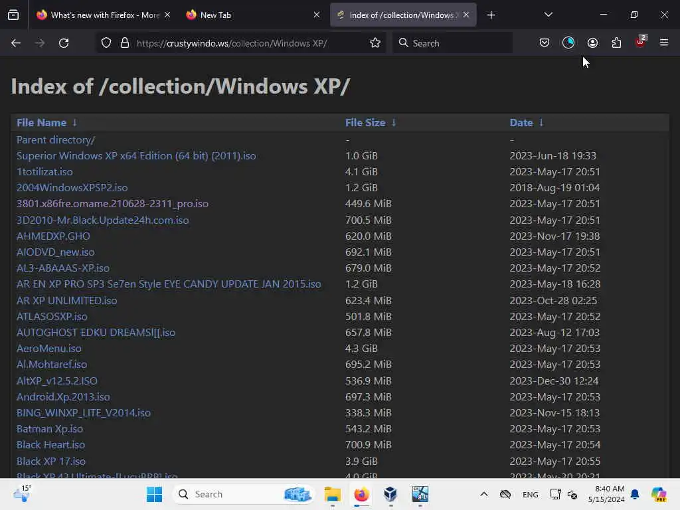
Task: Open the Firefox hamburger application menu
Action: 664,43
